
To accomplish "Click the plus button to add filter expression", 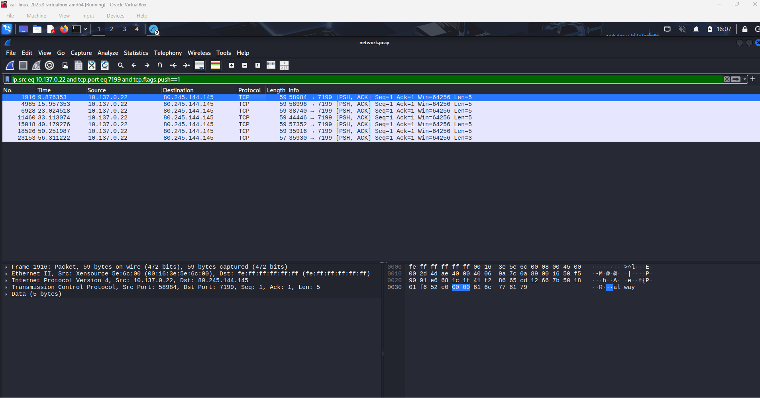I will (x=753, y=79).
